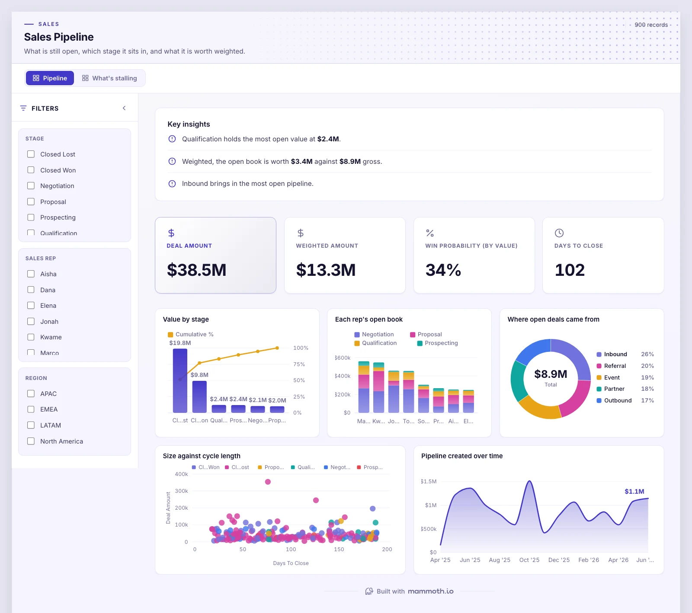Select the Days to Close metric card

pos(603,255)
